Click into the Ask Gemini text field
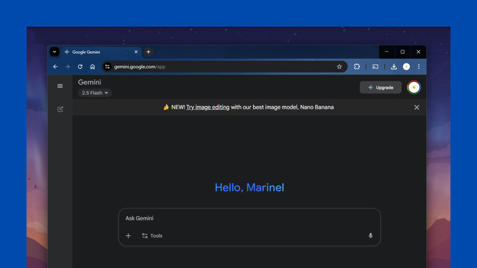The image size is (477, 268). tap(245, 218)
